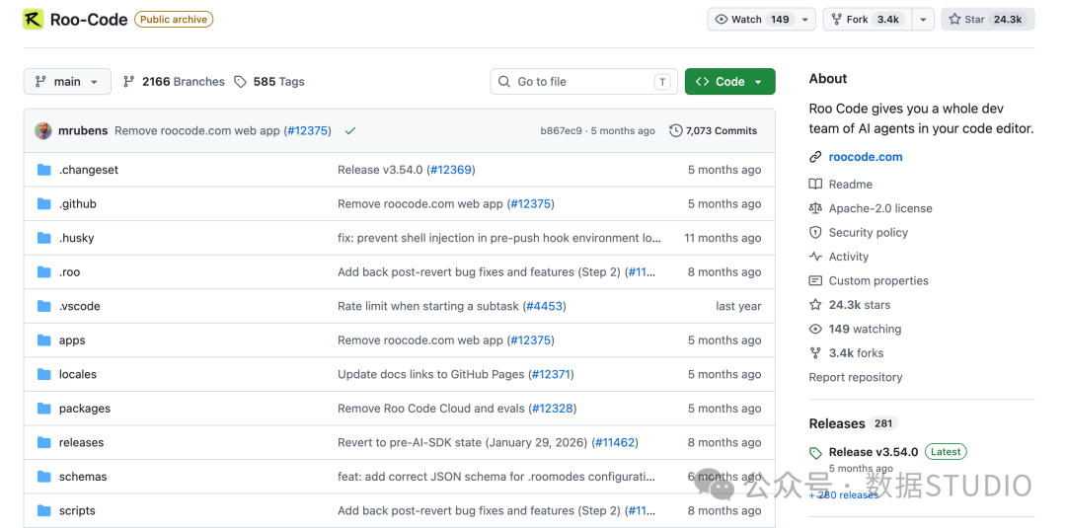
Task: Expand the Watch dropdown arrow
Action: point(805,20)
